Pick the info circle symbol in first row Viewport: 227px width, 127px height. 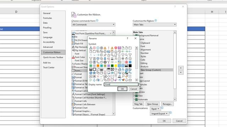click(x=98, y=48)
